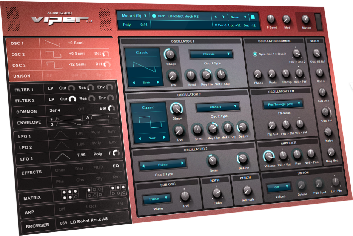This screenshot has height=236, width=353.
Task: Click the round indicator before preset 069
Action: pos(154,16)
